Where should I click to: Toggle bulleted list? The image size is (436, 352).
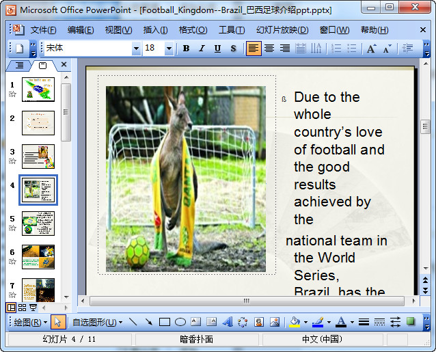click(x=352, y=49)
